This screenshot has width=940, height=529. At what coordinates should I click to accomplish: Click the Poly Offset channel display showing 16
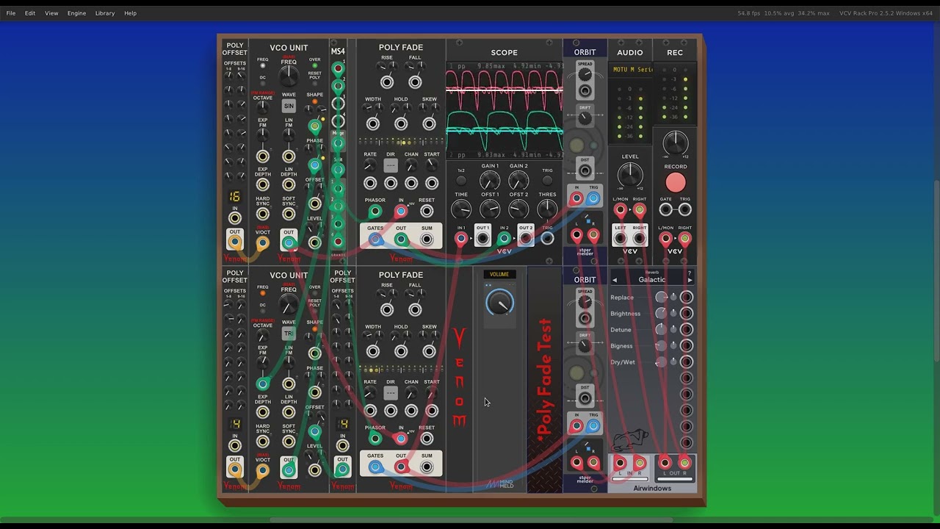[234, 196]
